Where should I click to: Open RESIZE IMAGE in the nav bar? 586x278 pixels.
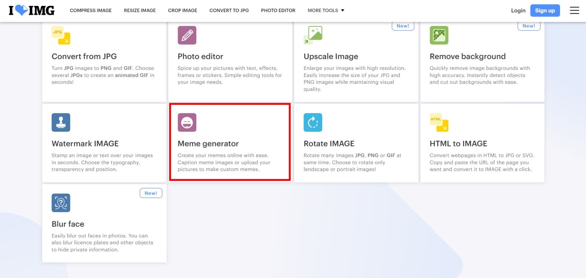(140, 10)
